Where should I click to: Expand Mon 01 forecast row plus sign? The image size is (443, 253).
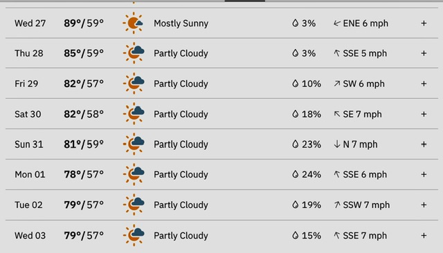tap(424, 174)
